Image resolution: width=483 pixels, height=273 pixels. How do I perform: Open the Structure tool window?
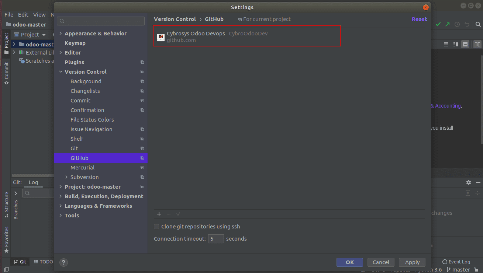(6, 204)
